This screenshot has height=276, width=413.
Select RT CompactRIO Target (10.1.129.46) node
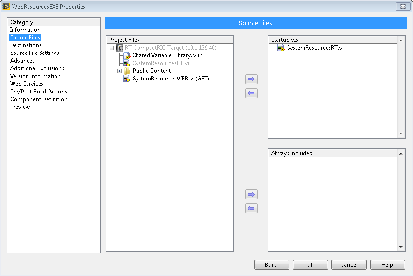point(171,48)
